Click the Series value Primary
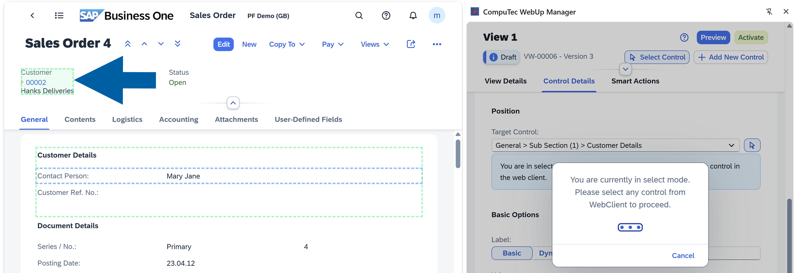This screenshot has height=273, width=798. point(179,247)
